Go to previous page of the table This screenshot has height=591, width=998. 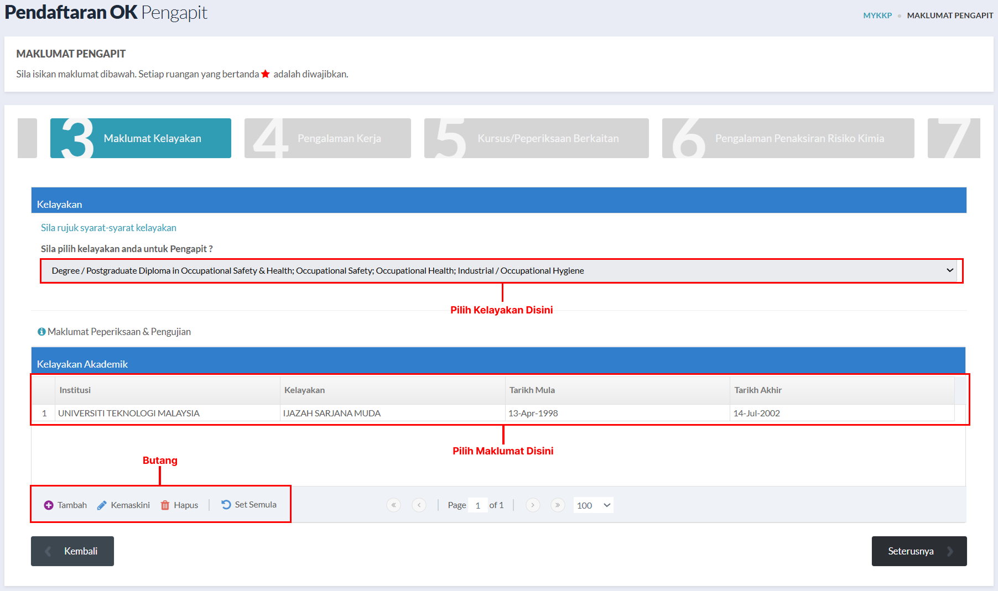(x=419, y=505)
